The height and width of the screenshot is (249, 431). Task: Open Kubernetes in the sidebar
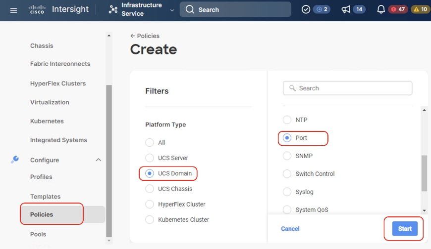pyautogui.click(x=47, y=121)
